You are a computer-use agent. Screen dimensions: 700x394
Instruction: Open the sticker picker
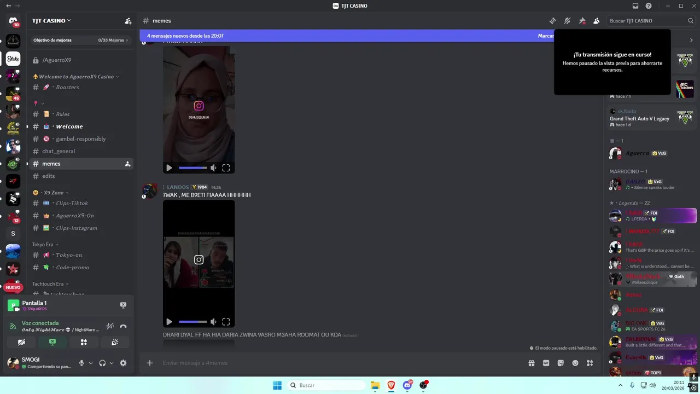click(561, 363)
